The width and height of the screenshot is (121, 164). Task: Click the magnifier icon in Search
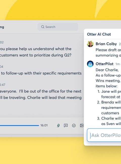(x=43, y=27)
